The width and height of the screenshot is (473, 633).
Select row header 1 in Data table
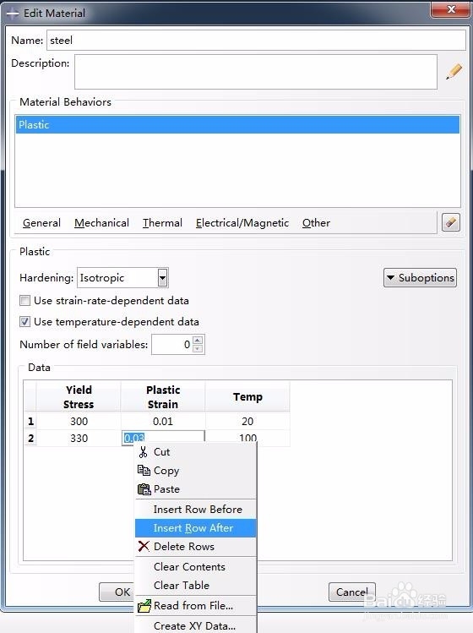30,421
